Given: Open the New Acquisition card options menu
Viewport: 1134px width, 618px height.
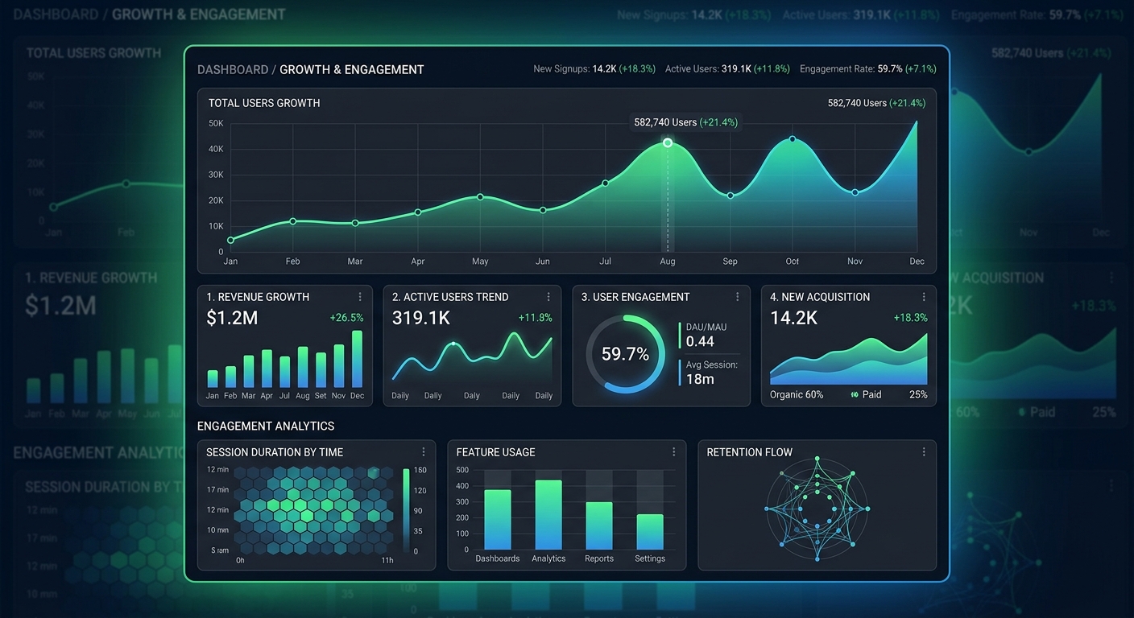Looking at the screenshot, I should click(923, 297).
